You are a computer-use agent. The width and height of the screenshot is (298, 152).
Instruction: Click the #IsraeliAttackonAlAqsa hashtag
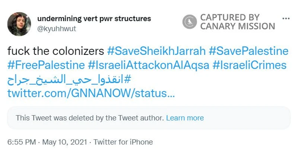tap(148, 65)
